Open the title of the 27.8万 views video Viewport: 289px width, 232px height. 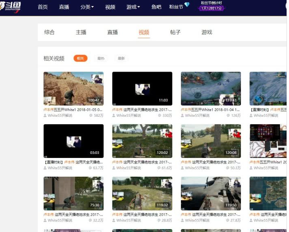(211, 214)
